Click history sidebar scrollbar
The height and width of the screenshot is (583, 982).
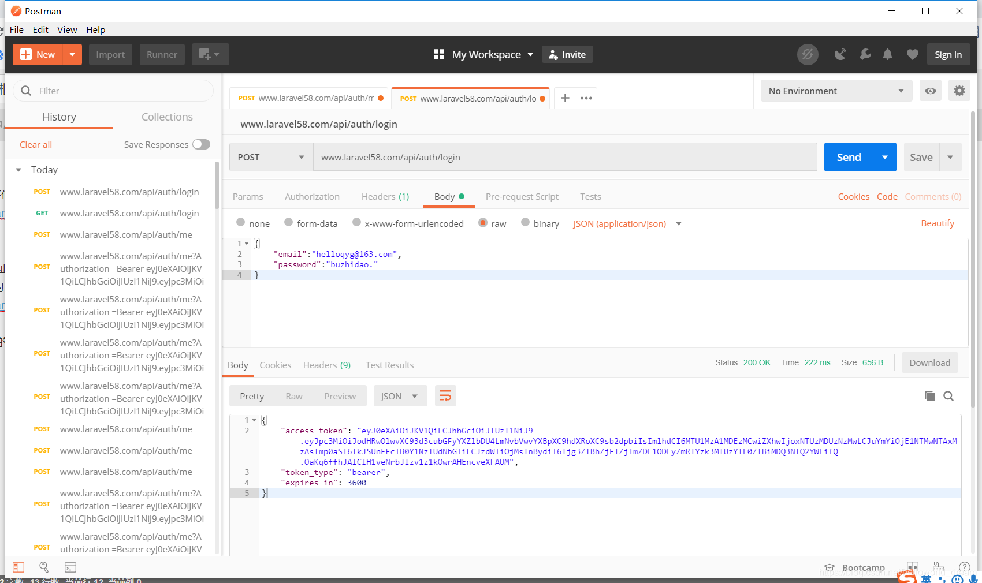(217, 185)
